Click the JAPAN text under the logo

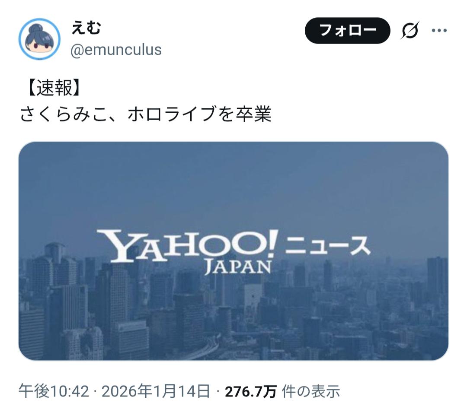tap(238, 267)
